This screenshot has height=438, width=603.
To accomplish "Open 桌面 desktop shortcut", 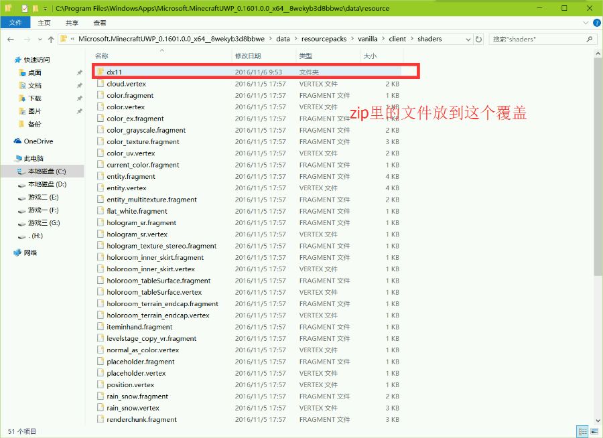I will coord(30,73).
